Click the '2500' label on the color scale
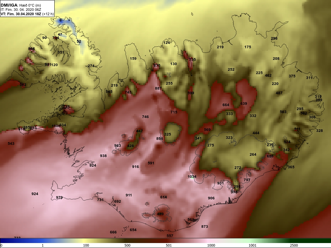Screen dimensions: 331x248 point(294,245)
